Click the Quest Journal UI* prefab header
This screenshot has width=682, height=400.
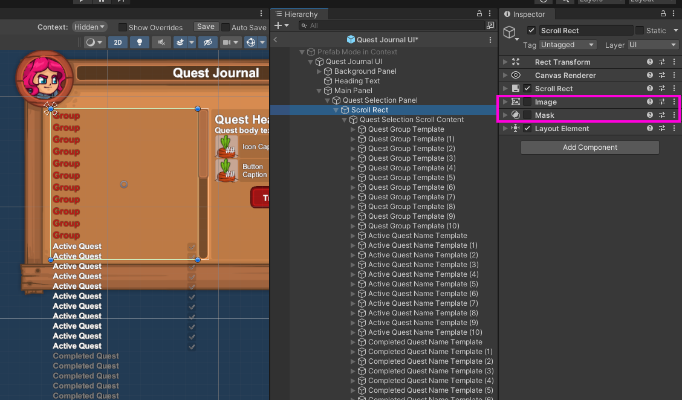[x=383, y=39]
